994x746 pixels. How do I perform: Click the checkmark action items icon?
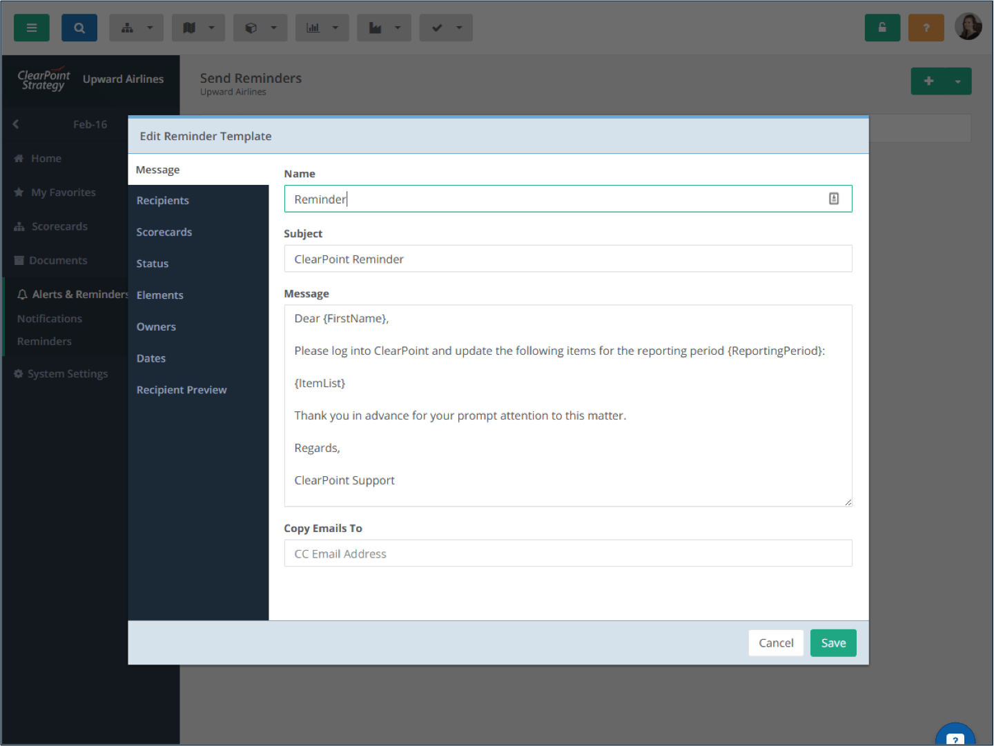coord(438,28)
